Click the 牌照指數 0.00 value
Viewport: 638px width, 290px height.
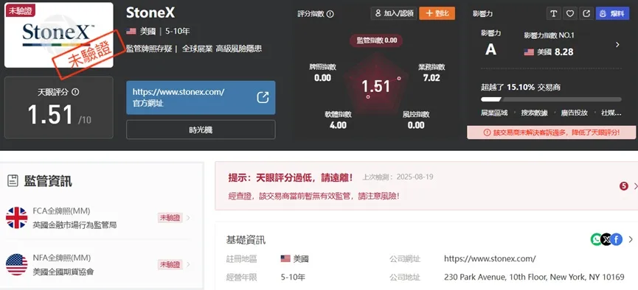pyautogui.click(x=322, y=77)
